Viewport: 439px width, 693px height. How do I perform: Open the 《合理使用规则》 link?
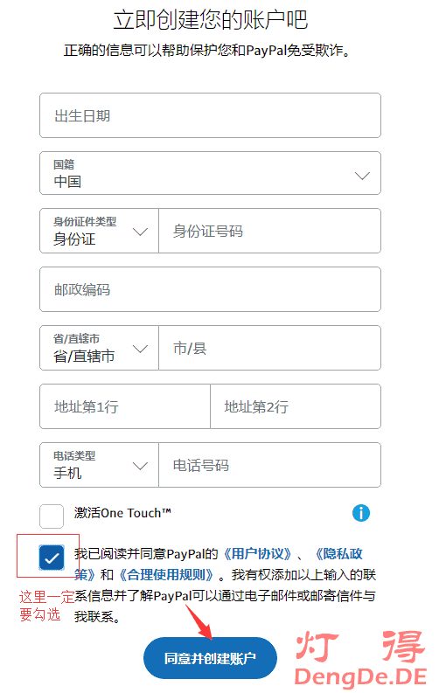click(166, 575)
